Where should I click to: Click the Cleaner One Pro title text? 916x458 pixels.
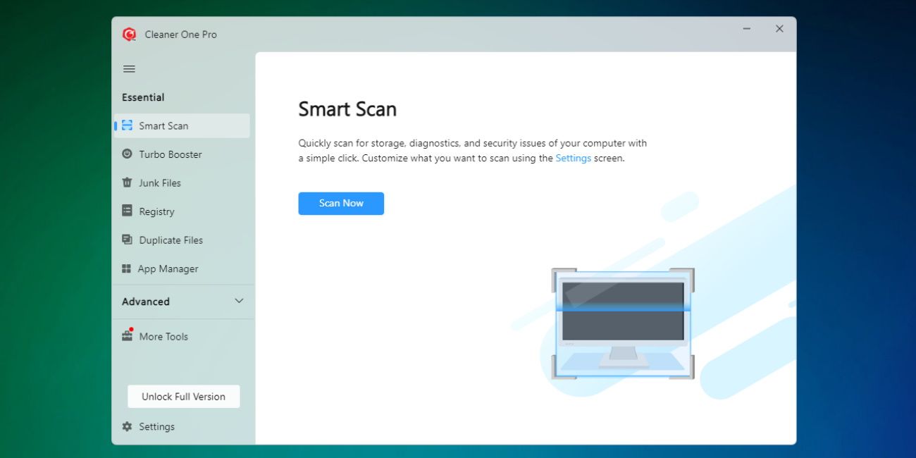[181, 35]
